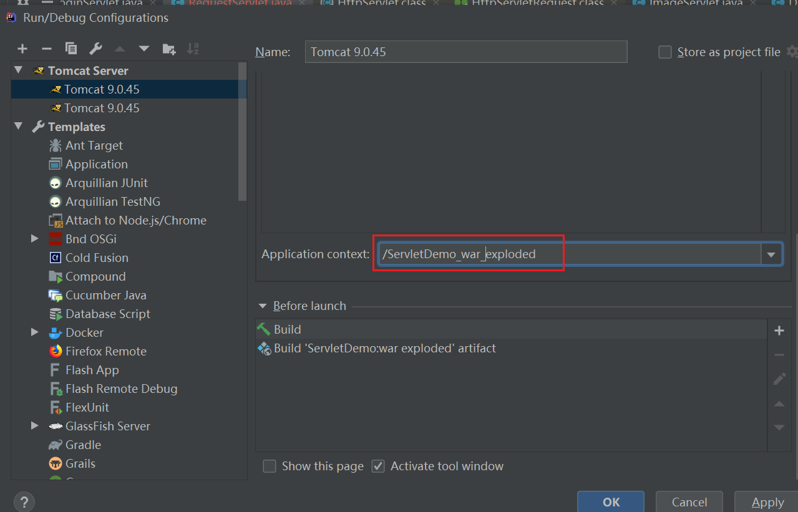Open Application context dropdown arrow
The height and width of the screenshot is (512, 798).
coord(771,254)
